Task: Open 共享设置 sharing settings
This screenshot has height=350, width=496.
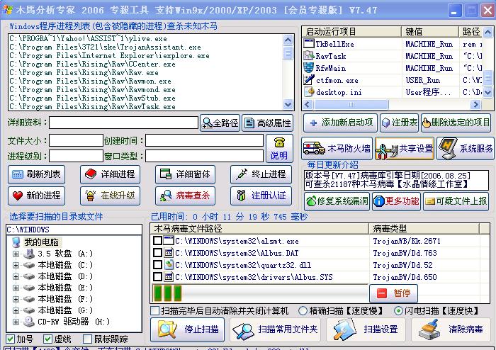Action: pyautogui.click(x=405, y=148)
